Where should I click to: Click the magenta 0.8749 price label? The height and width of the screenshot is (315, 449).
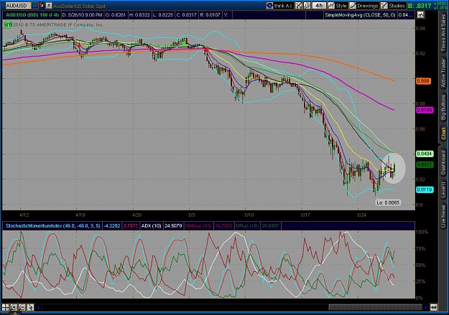(x=425, y=110)
